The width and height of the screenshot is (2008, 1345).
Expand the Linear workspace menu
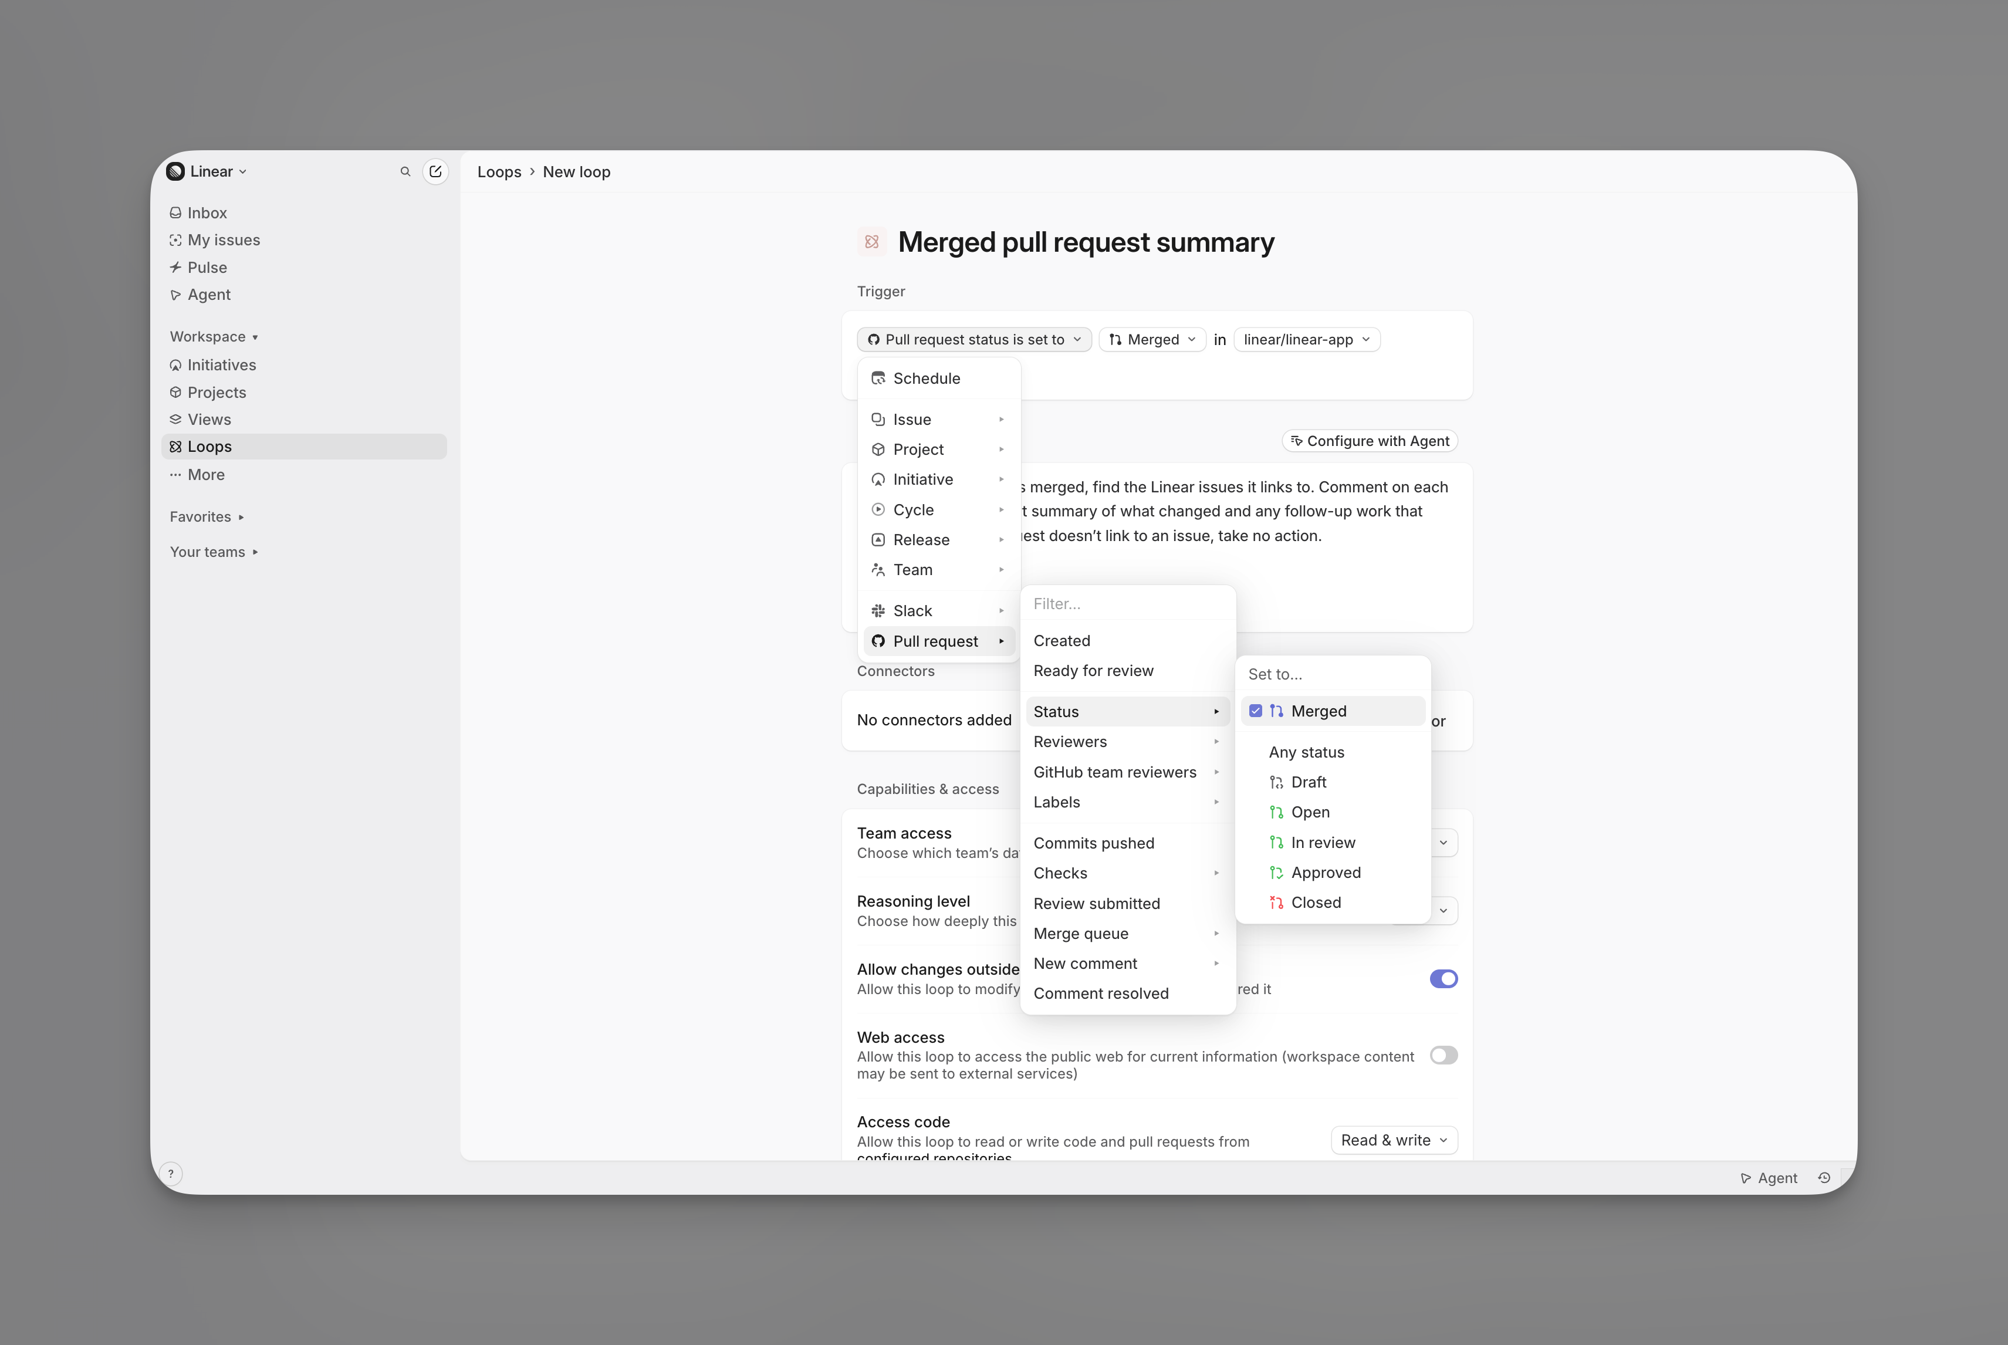click(x=208, y=171)
